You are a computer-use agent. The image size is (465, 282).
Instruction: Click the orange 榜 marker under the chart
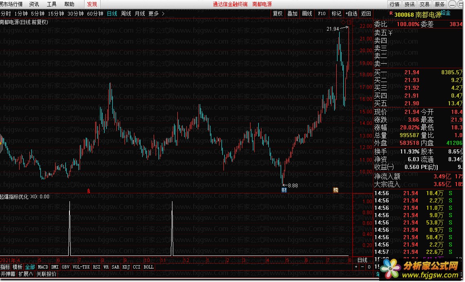(x=336, y=190)
